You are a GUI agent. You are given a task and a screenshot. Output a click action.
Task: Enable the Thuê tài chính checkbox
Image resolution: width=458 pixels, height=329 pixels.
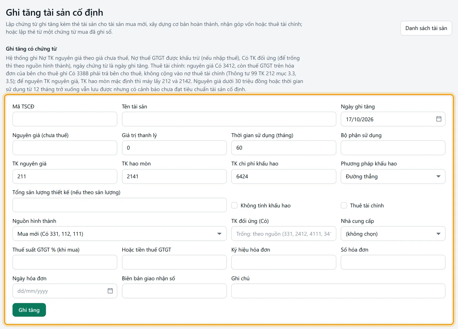click(x=344, y=205)
